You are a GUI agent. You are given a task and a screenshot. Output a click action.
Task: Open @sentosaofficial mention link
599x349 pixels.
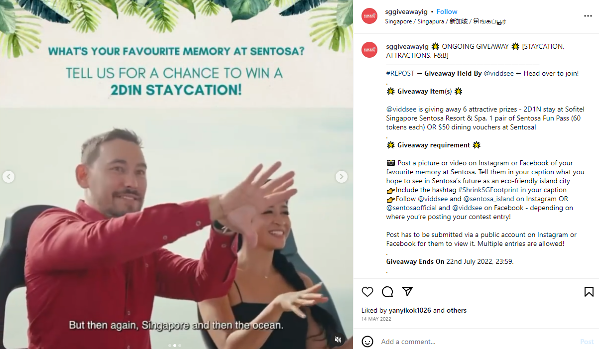click(x=411, y=208)
